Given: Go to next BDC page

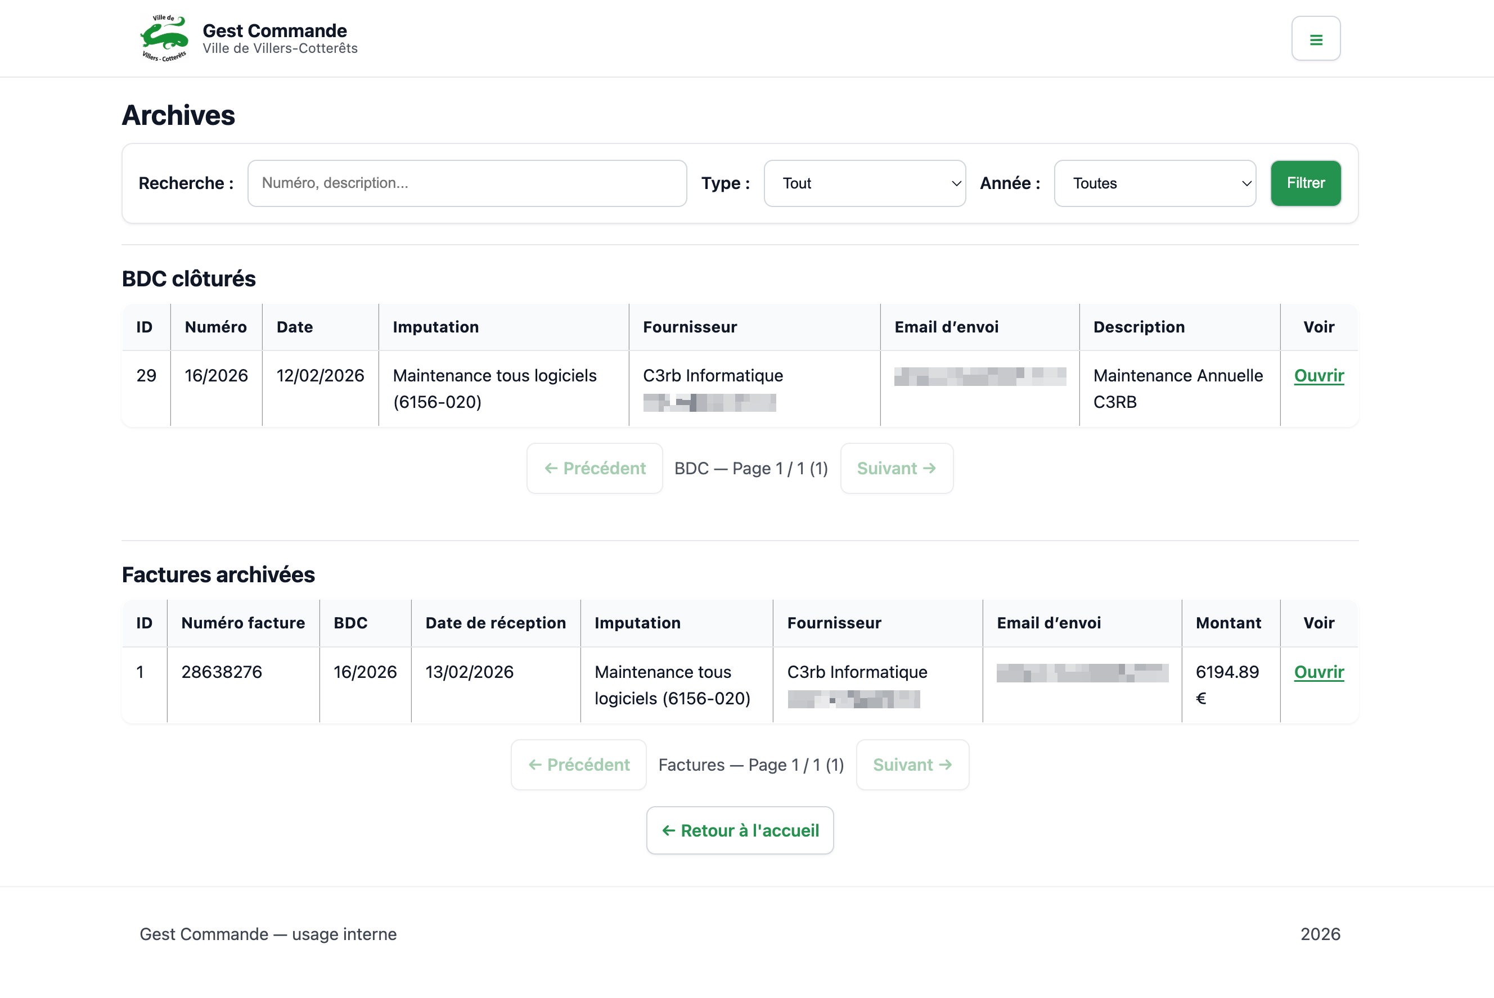Looking at the screenshot, I should [896, 469].
